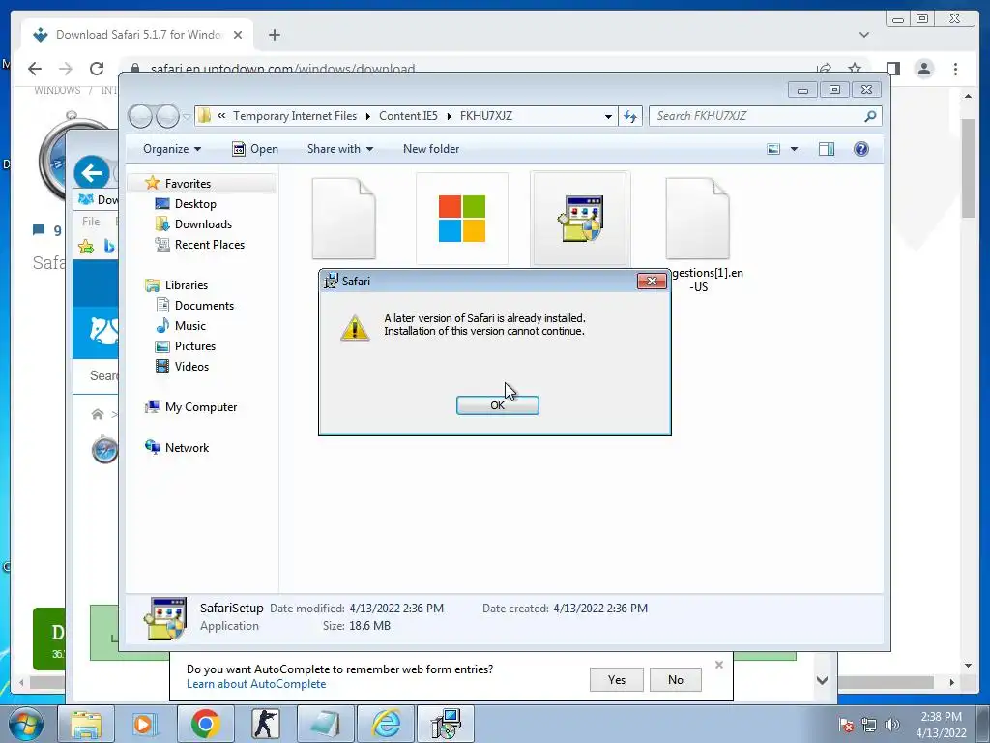Open Chrome side panel icon
The height and width of the screenshot is (743, 990).
(x=892, y=69)
